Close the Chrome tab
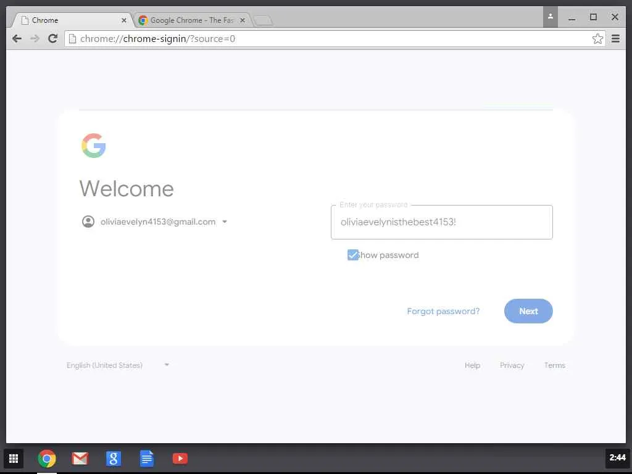632x474 pixels. coord(123,20)
